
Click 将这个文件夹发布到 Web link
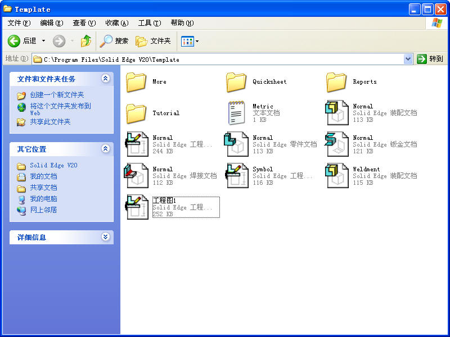(x=60, y=109)
